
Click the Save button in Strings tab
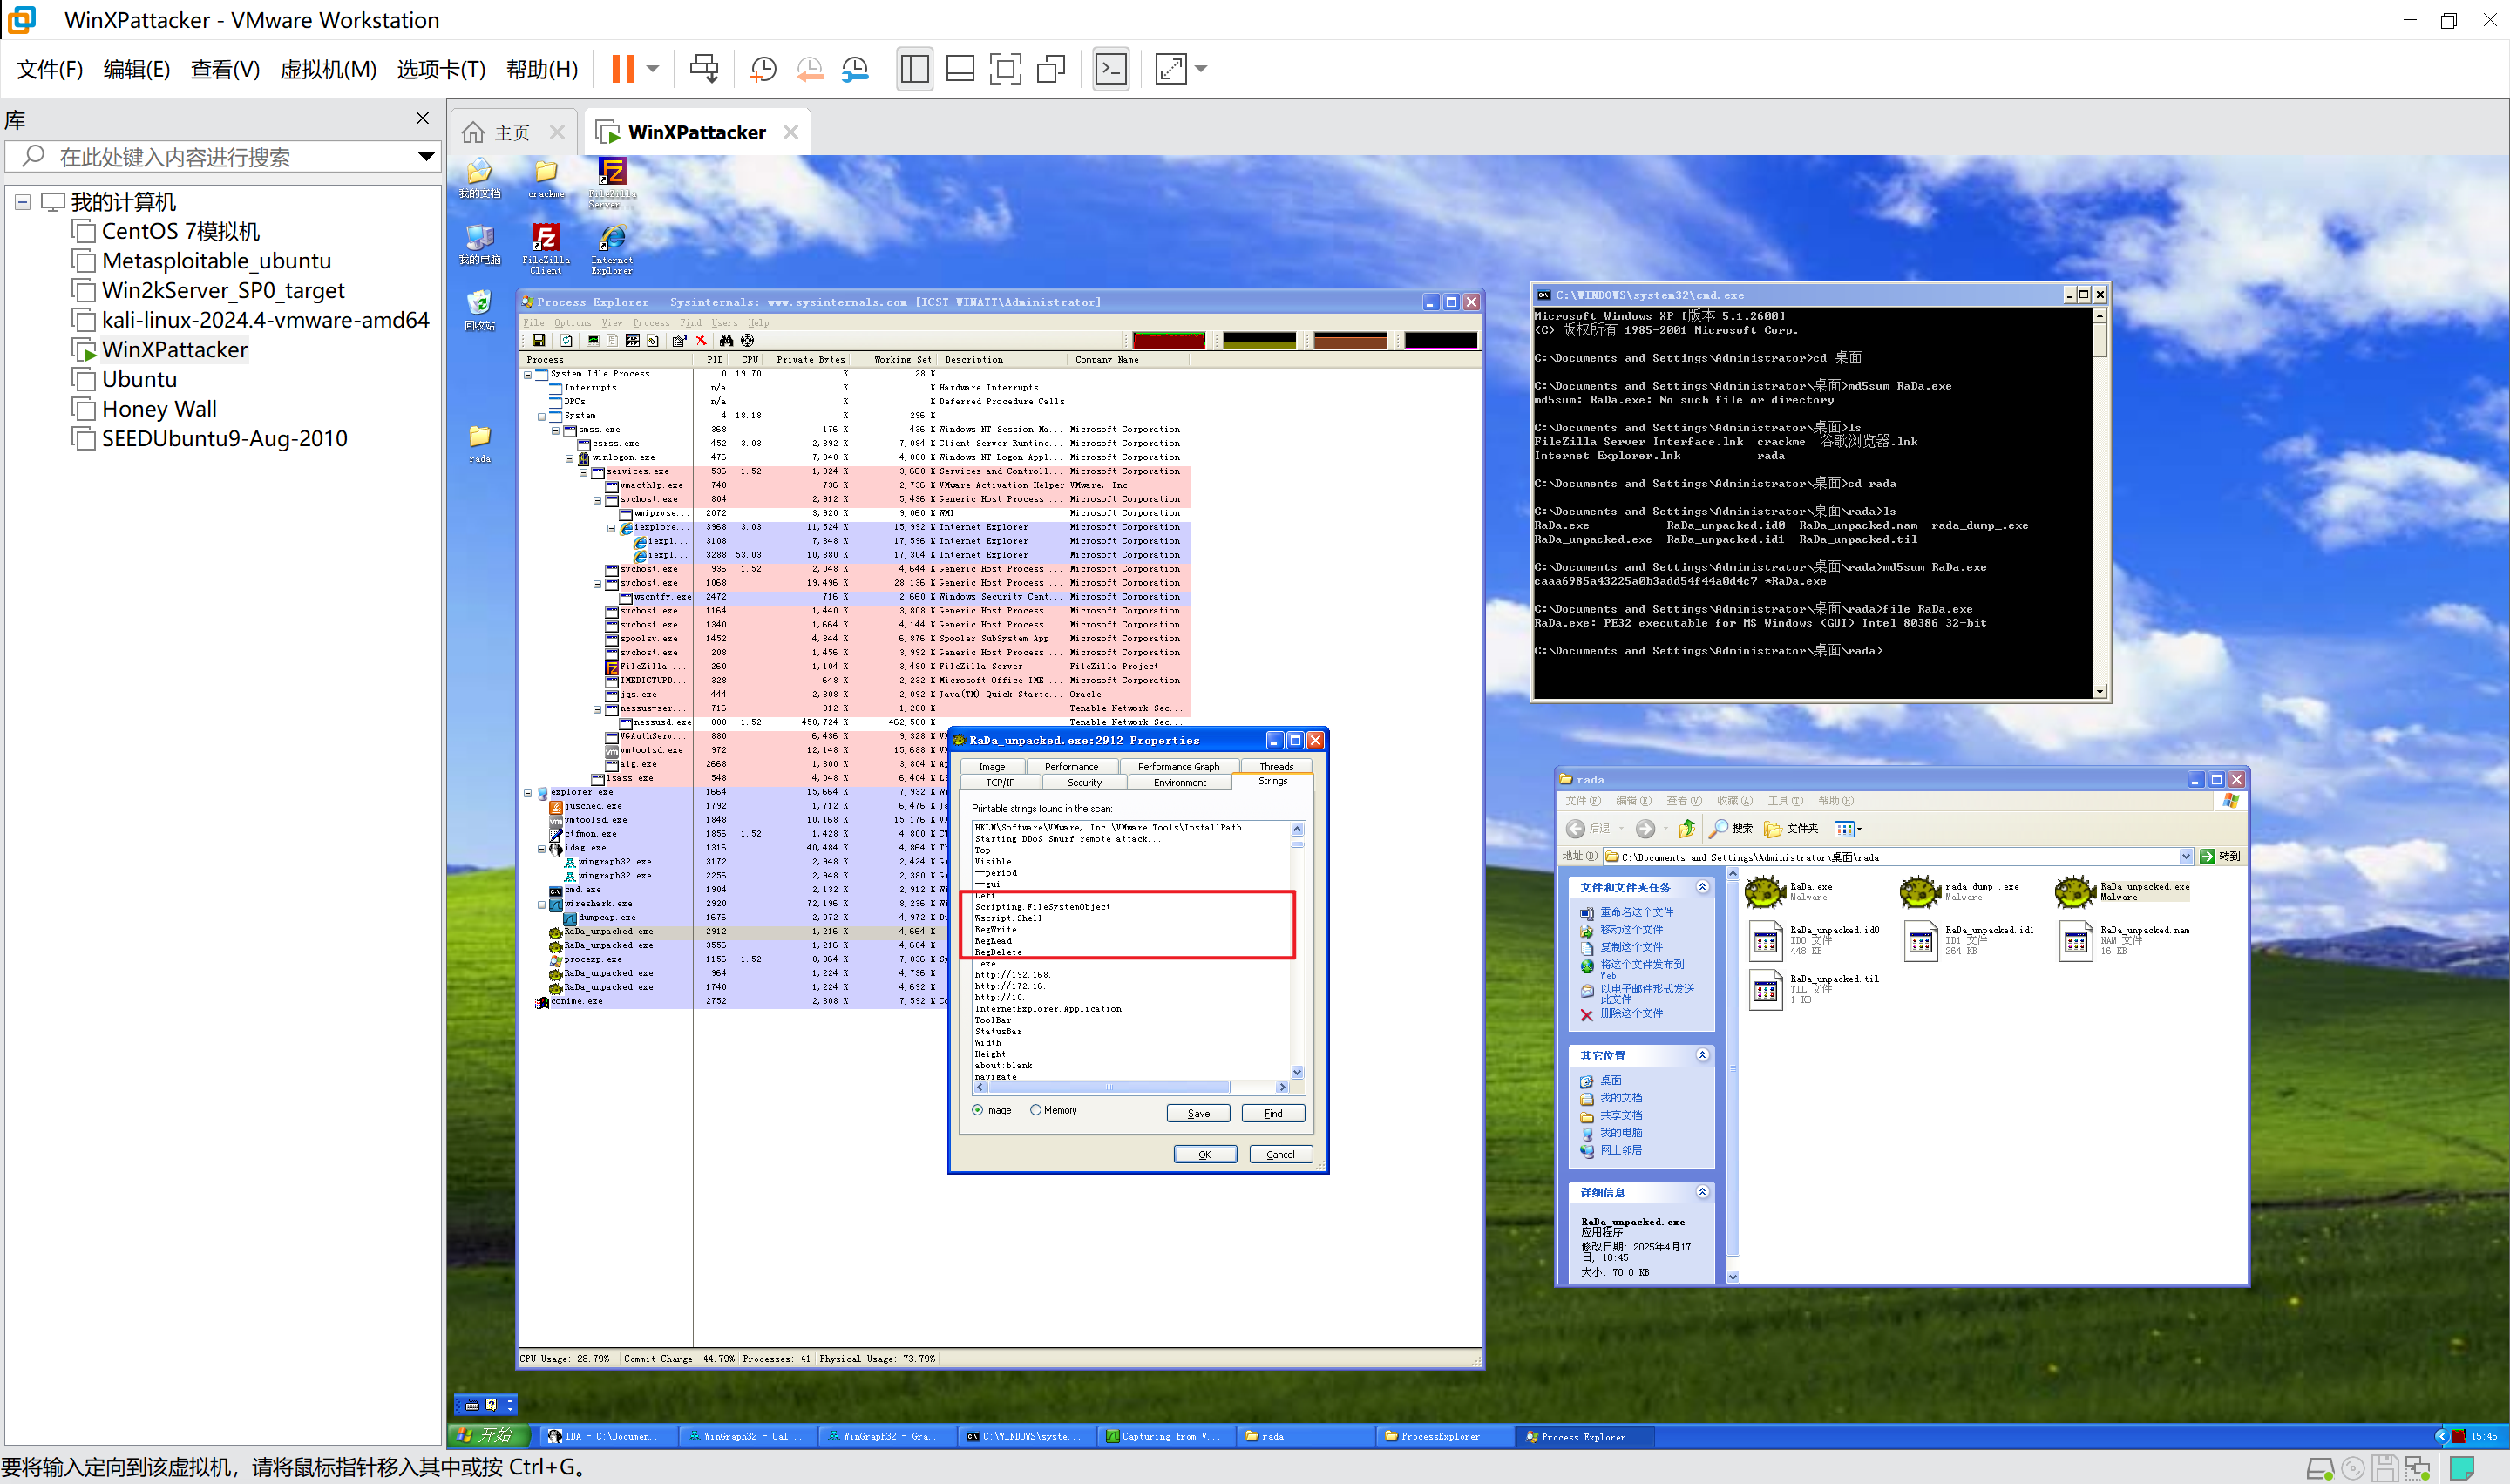[x=1198, y=1113]
